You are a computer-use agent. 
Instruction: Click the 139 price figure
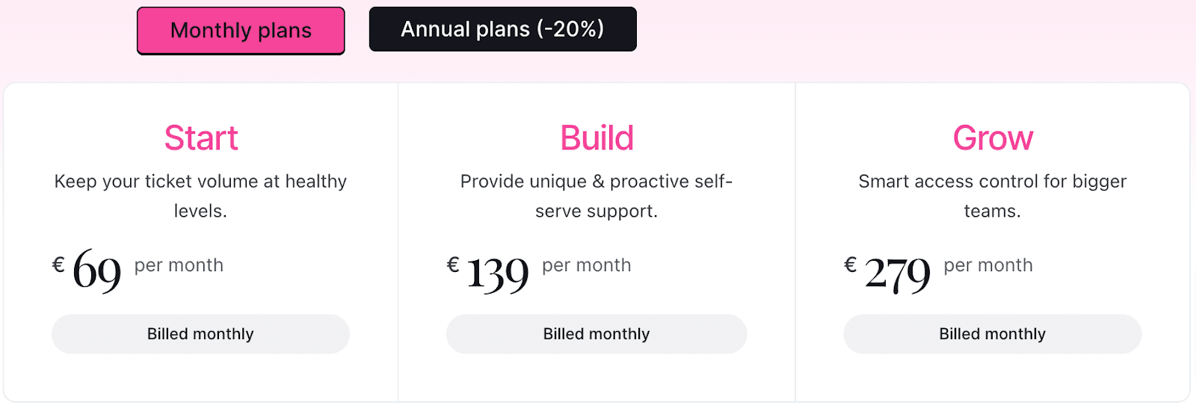(498, 273)
